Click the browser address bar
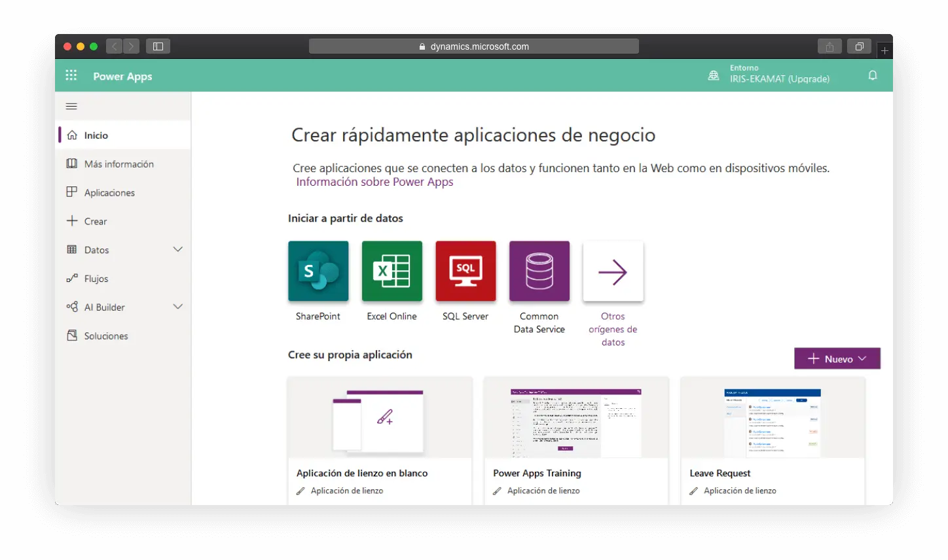Viewport: 948px width, 560px height. pyautogui.click(x=473, y=46)
